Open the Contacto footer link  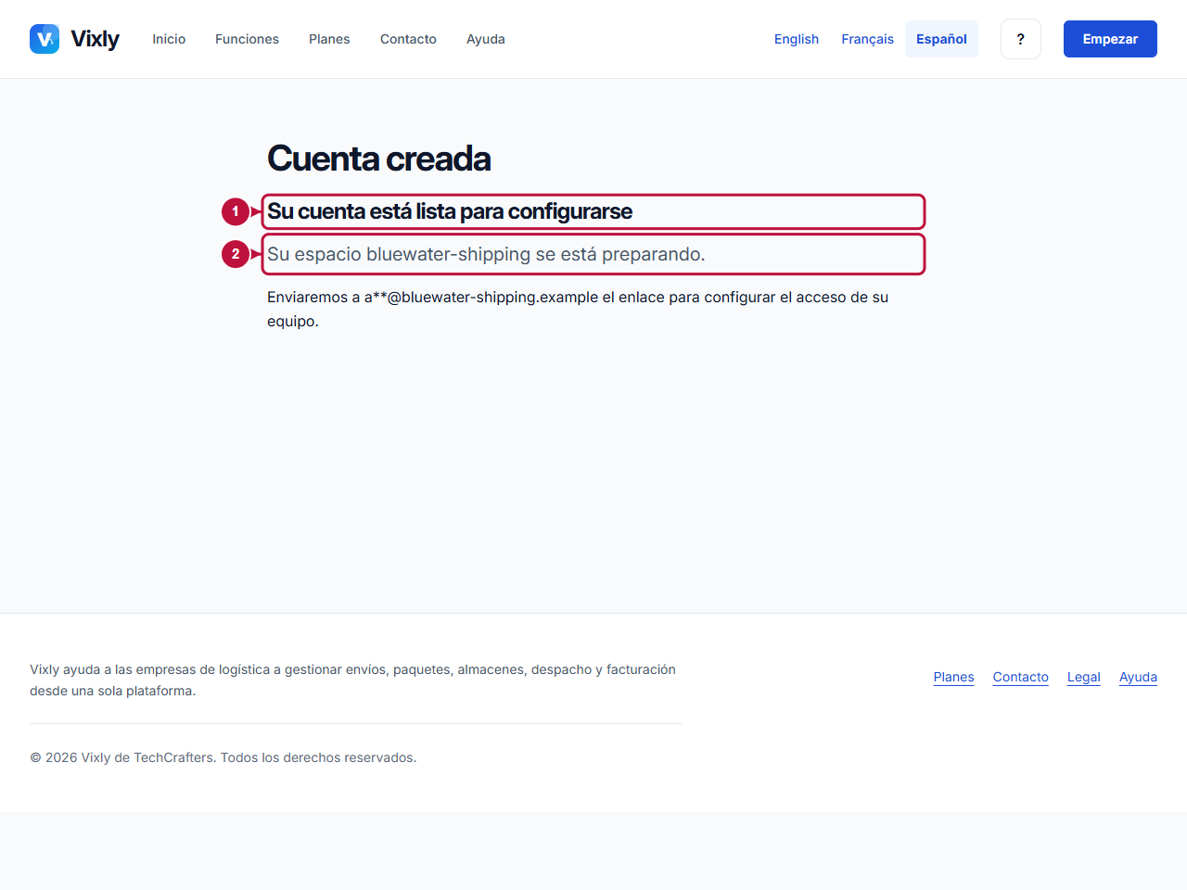pos(1020,677)
